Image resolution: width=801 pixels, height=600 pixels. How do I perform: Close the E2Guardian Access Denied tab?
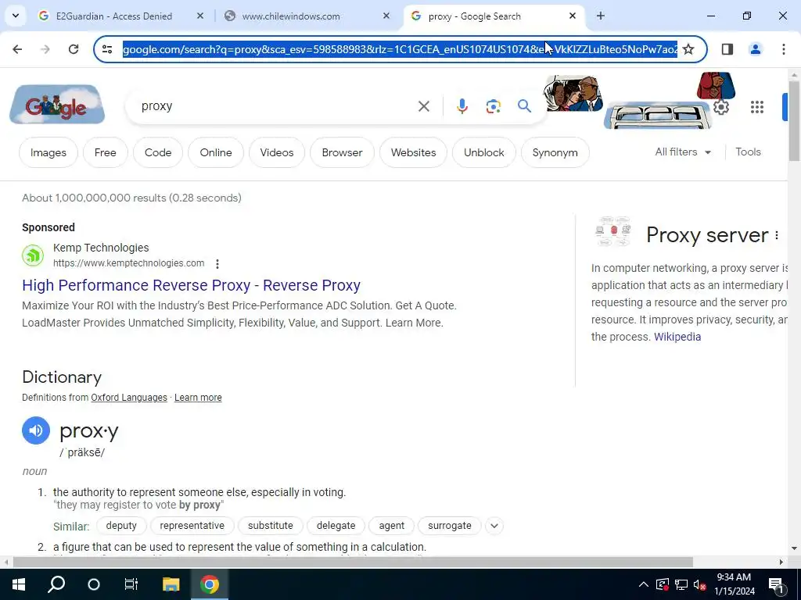pyautogui.click(x=199, y=16)
